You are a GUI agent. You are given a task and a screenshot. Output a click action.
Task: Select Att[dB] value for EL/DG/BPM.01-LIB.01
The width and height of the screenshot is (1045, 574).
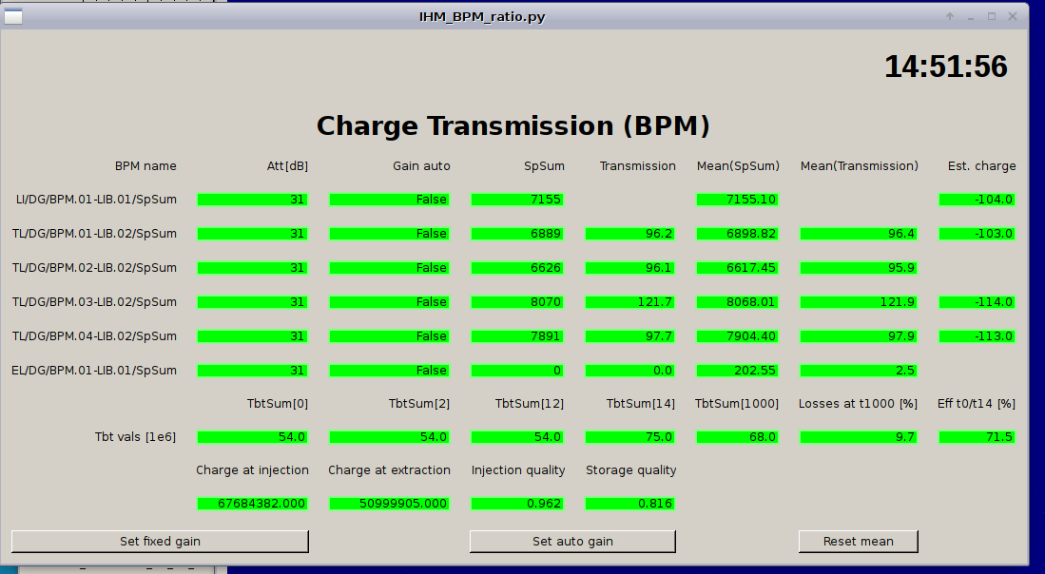pyautogui.click(x=252, y=371)
